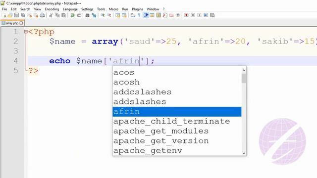This screenshot has width=317, height=178.
Task: Open the Settings menu
Action: 87,9
